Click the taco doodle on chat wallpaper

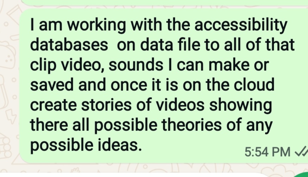8,55
